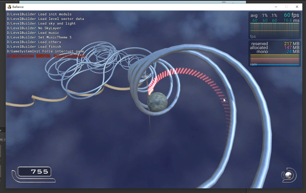The image size is (306, 193).
Task: Click the score counter showing 755
Action: point(34,172)
